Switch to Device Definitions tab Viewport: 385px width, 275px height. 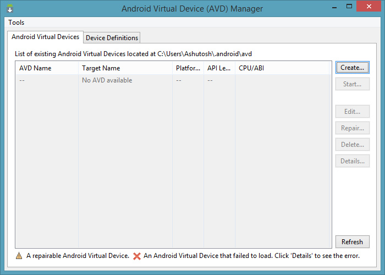click(112, 38)
